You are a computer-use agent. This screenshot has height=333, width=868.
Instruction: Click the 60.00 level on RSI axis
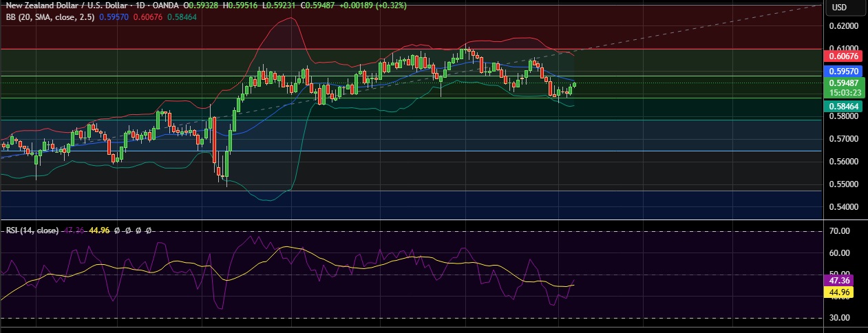coord(841,253)
